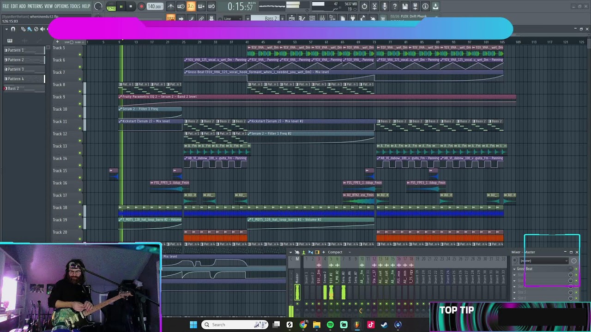Image resolution: width=591 pixels, height=332 pixels.
Task: Click the FL Studio taskbar icon
Action: 357,325
